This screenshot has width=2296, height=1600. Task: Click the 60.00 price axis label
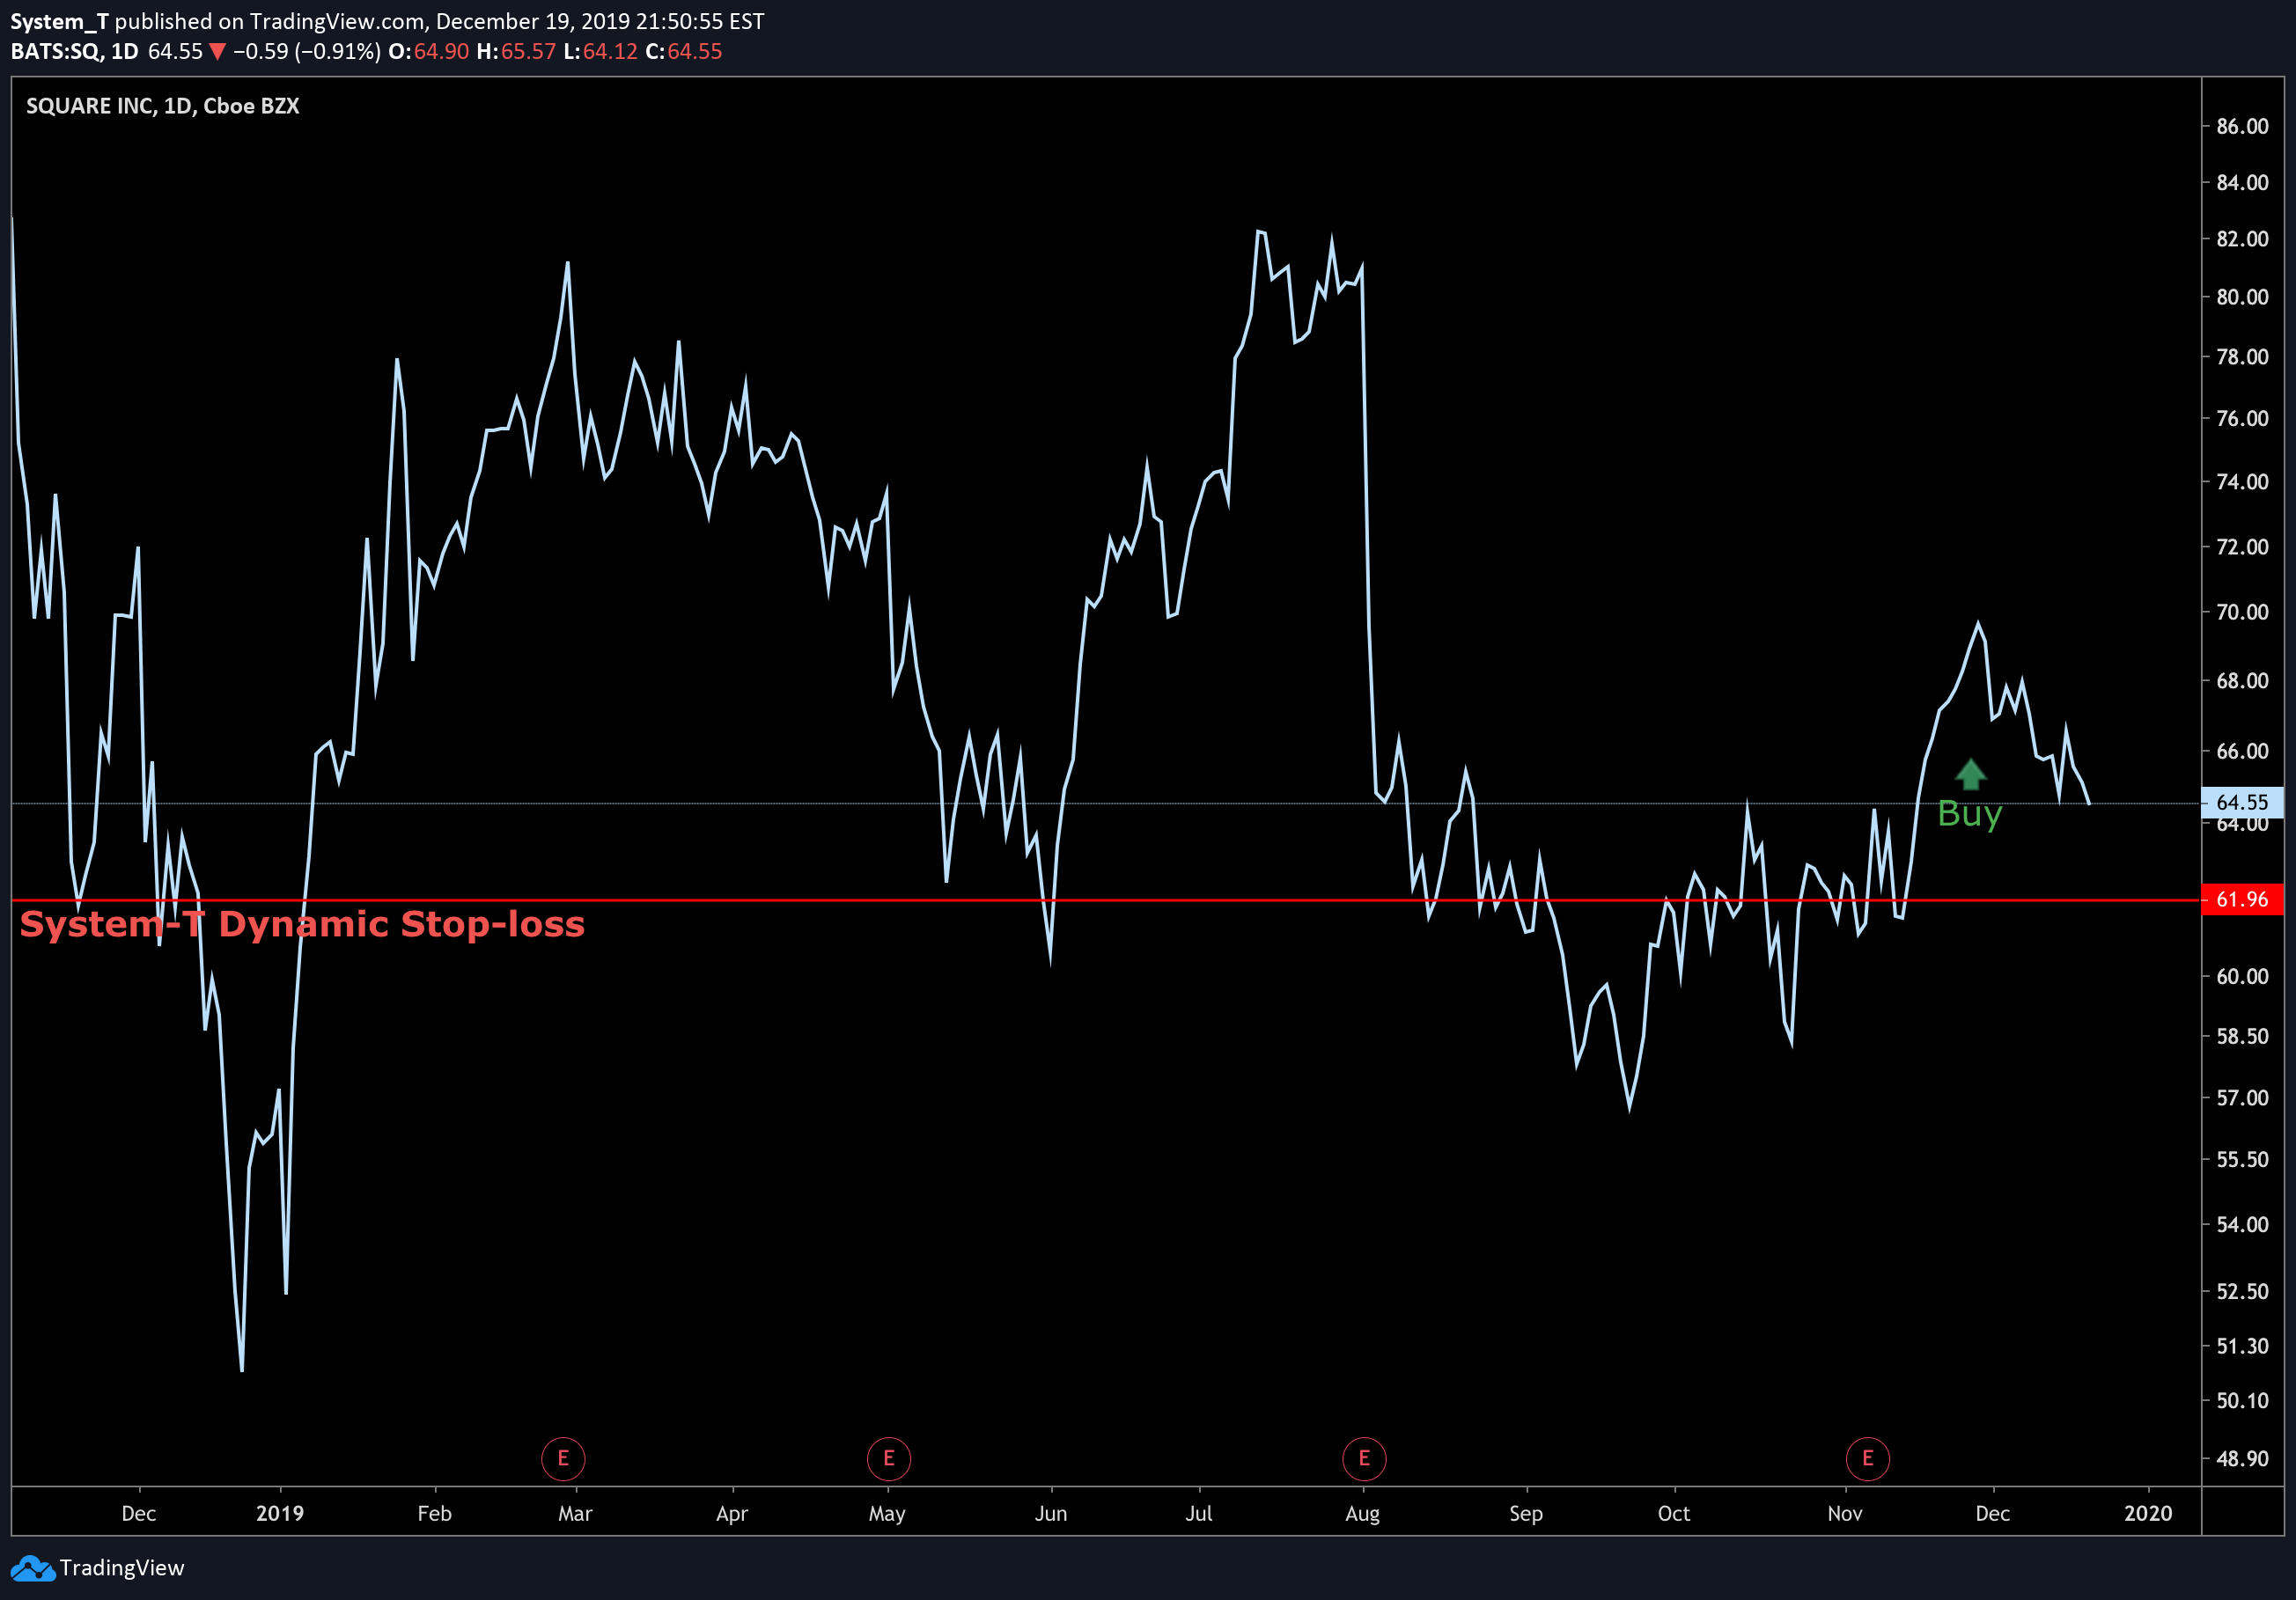(x=2242, y=976)
